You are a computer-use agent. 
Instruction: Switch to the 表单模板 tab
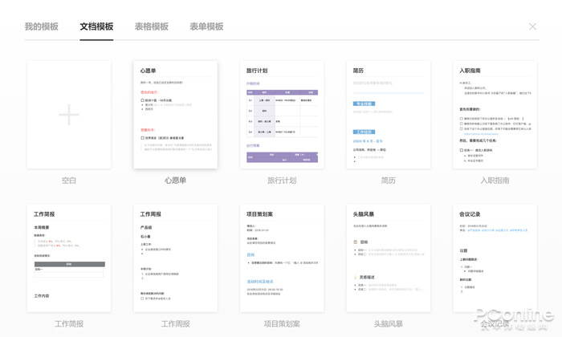click(x=206, y=26)
